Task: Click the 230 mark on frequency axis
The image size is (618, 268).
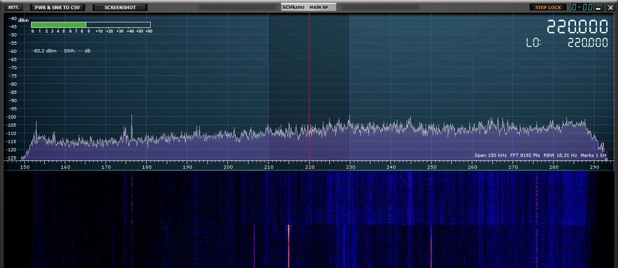Action: [350, 167]
